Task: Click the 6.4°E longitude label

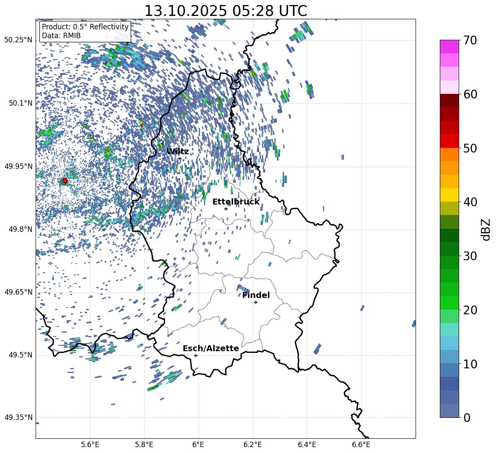Action: coord(307,445)
